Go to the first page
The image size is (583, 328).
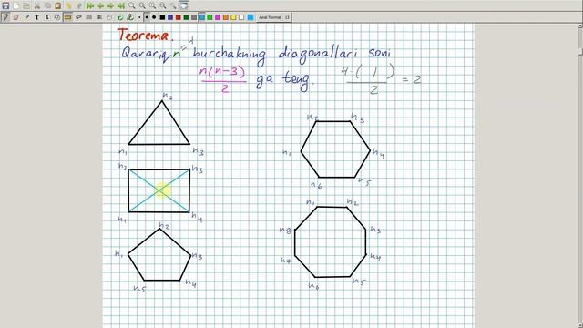(90, 6)
